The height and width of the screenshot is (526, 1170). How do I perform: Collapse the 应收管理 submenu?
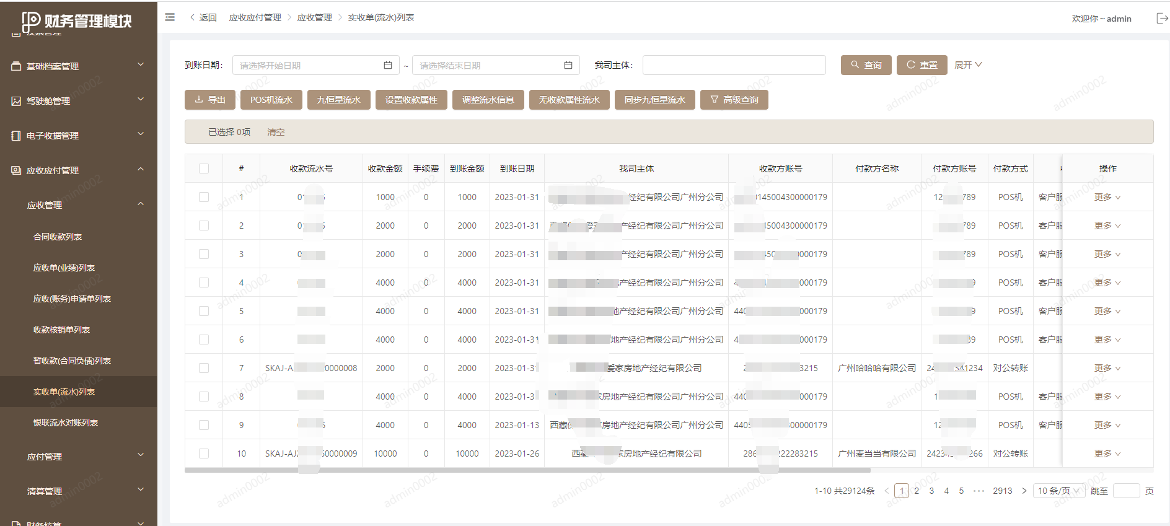141,203
